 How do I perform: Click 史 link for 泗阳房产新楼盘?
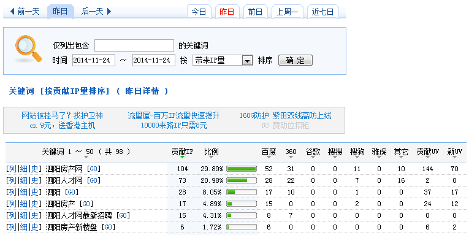[35, 227]
